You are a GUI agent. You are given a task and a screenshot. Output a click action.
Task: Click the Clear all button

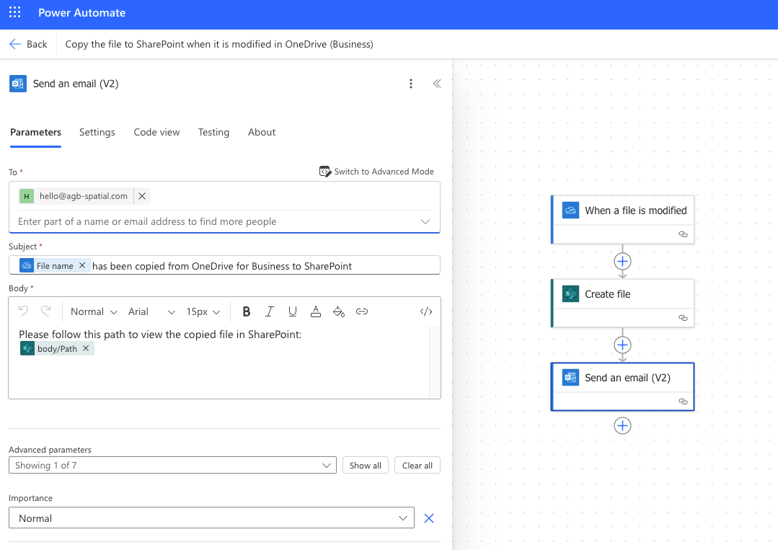pyautogui.click(x=417, y=465)
